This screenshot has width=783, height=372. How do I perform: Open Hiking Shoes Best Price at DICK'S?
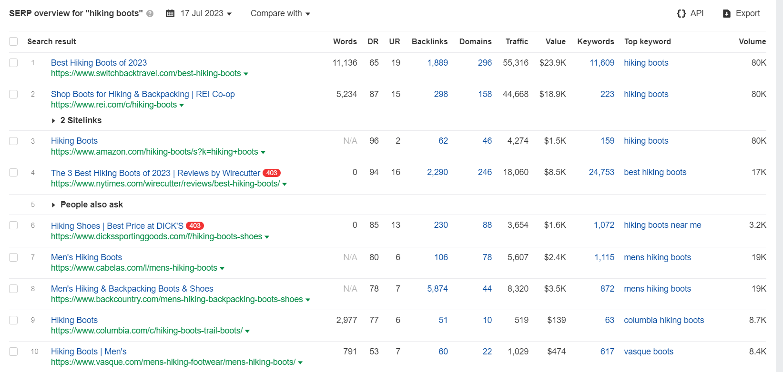tap(117, 226)
